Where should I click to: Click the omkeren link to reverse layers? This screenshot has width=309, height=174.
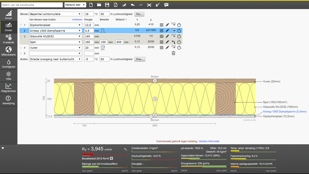(x=77, y=20)
